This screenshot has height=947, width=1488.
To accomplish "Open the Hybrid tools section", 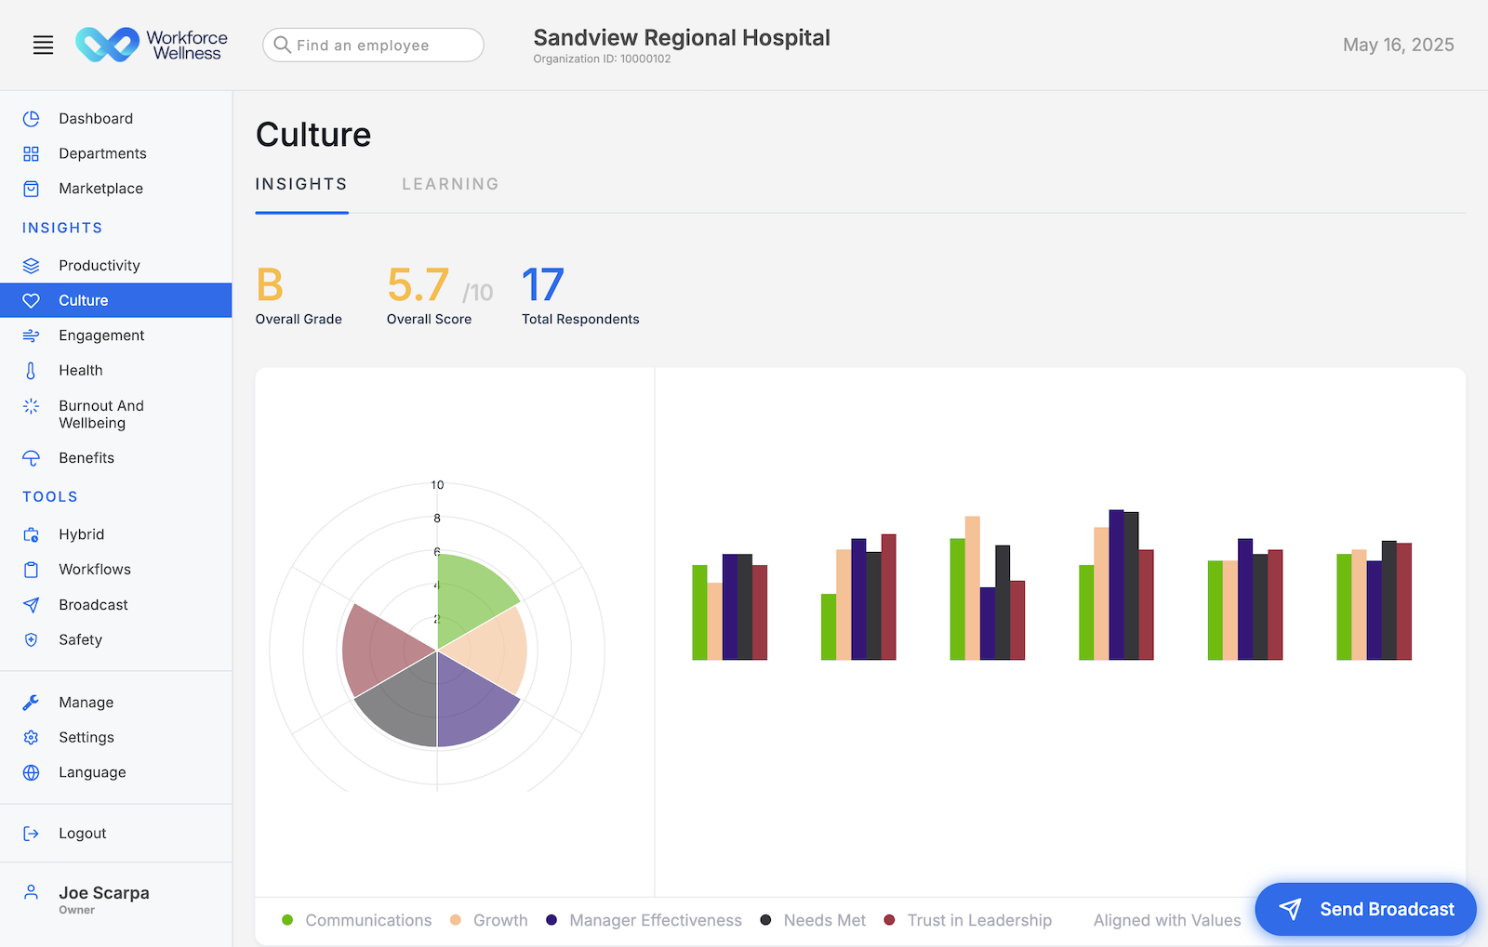I will (82, 534).
